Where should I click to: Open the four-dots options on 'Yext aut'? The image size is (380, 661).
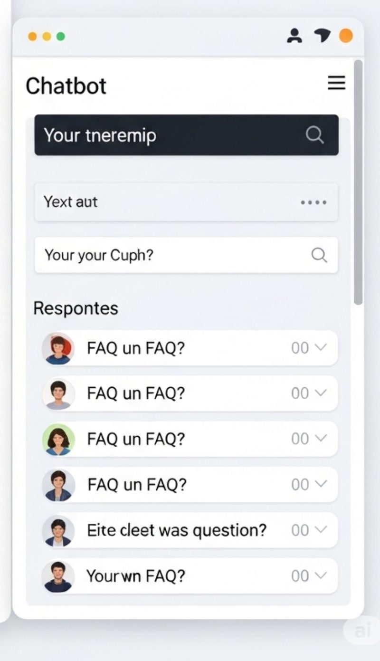[313, 202]
